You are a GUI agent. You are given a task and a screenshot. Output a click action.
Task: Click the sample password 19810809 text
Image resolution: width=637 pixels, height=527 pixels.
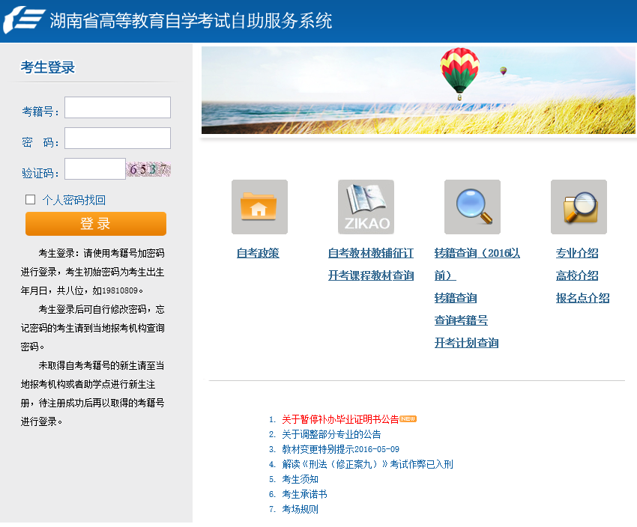120,290
